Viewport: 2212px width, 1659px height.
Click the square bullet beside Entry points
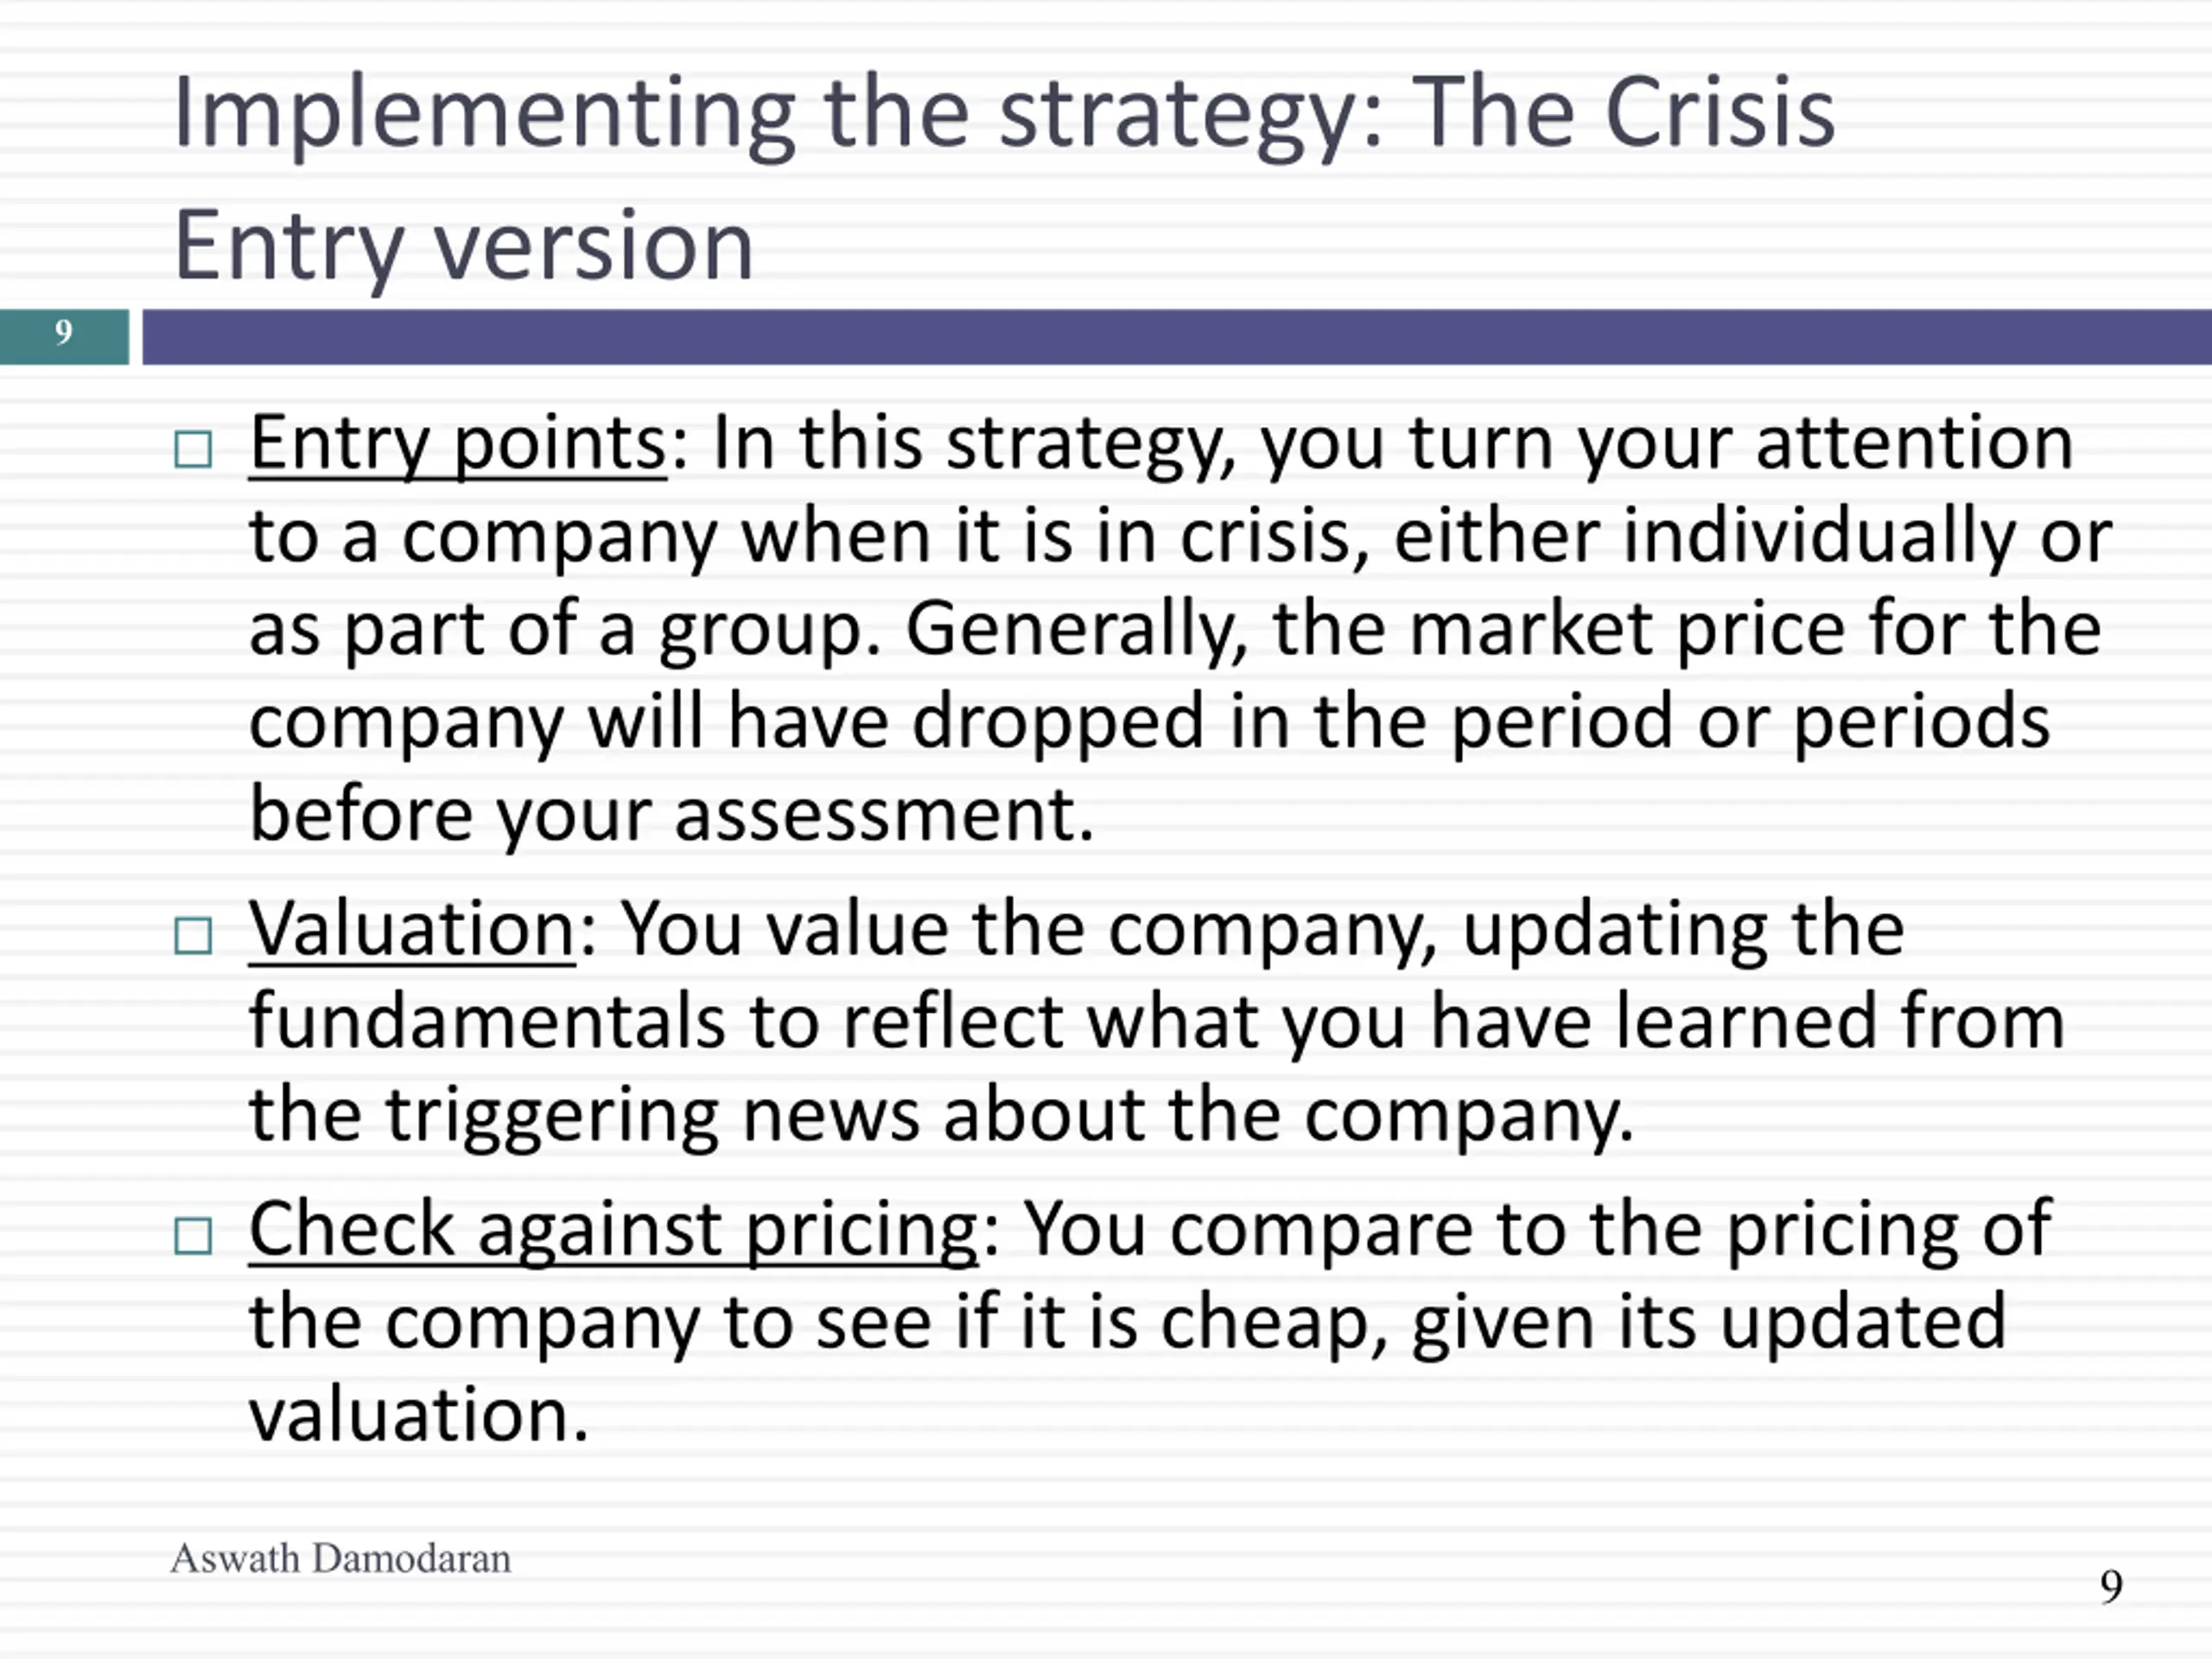193,450
